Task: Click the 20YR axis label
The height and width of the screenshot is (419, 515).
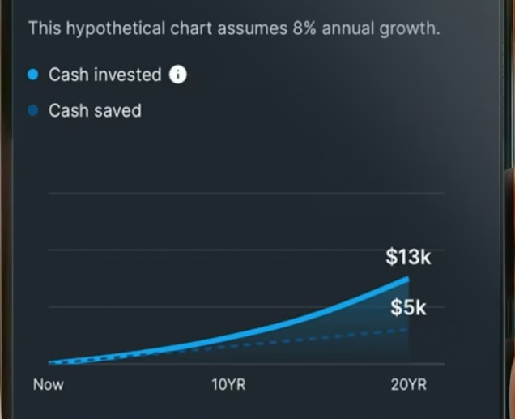Action: 408,385
